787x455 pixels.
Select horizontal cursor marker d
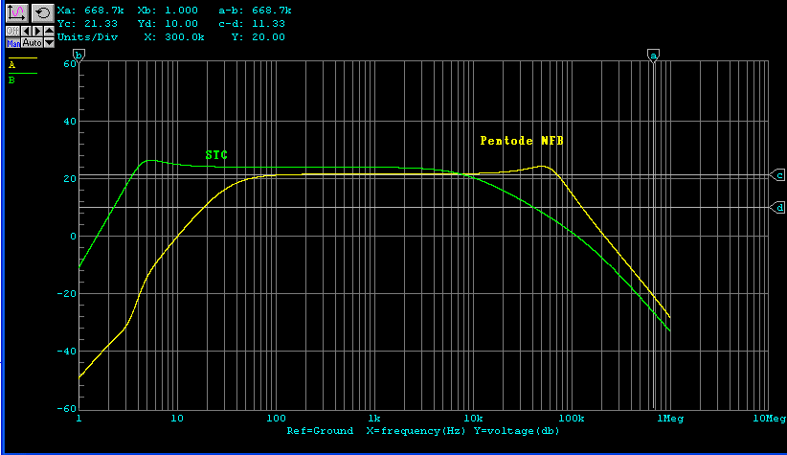pyautogui.click(x=779, y=207)
